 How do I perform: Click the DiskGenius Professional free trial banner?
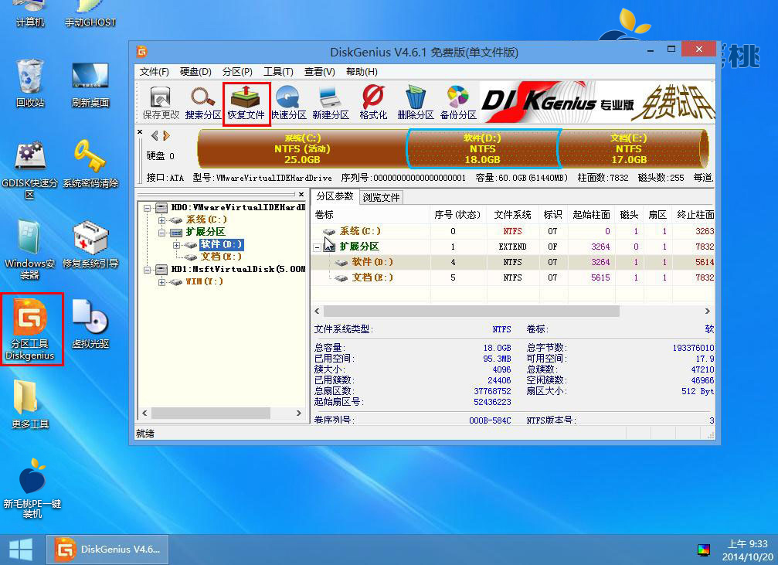597,103
